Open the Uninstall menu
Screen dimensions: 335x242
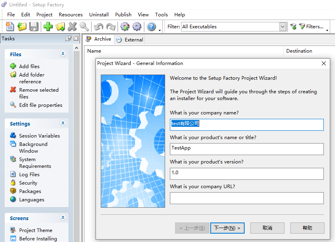(x=99, y=15)
